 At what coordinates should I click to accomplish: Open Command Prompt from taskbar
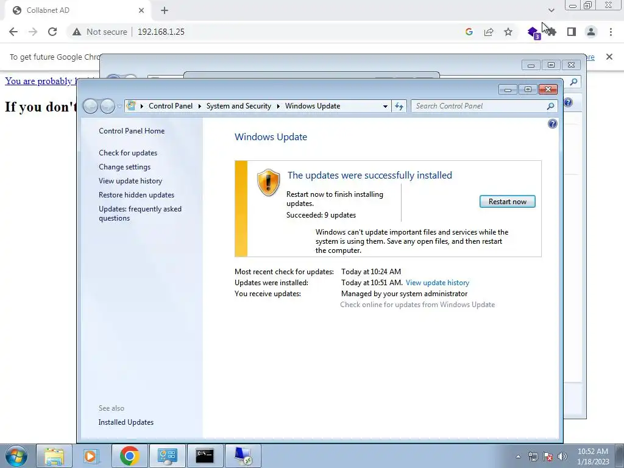(x=205, y=456)
